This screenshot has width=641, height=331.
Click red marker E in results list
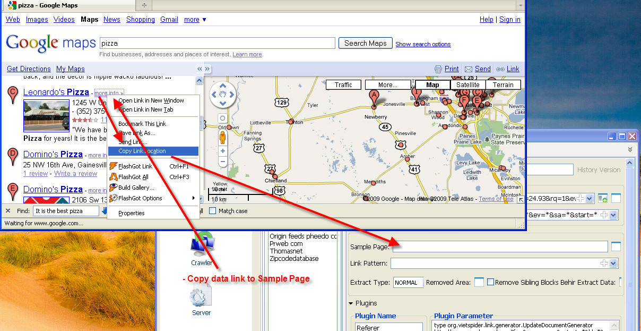point(13,191)
